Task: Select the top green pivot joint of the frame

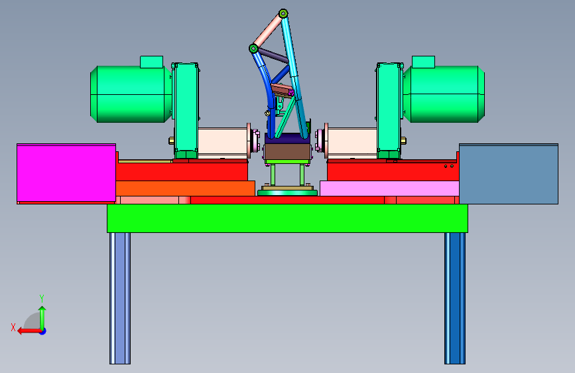Action: pyautogui.click(x=283, y=14)
